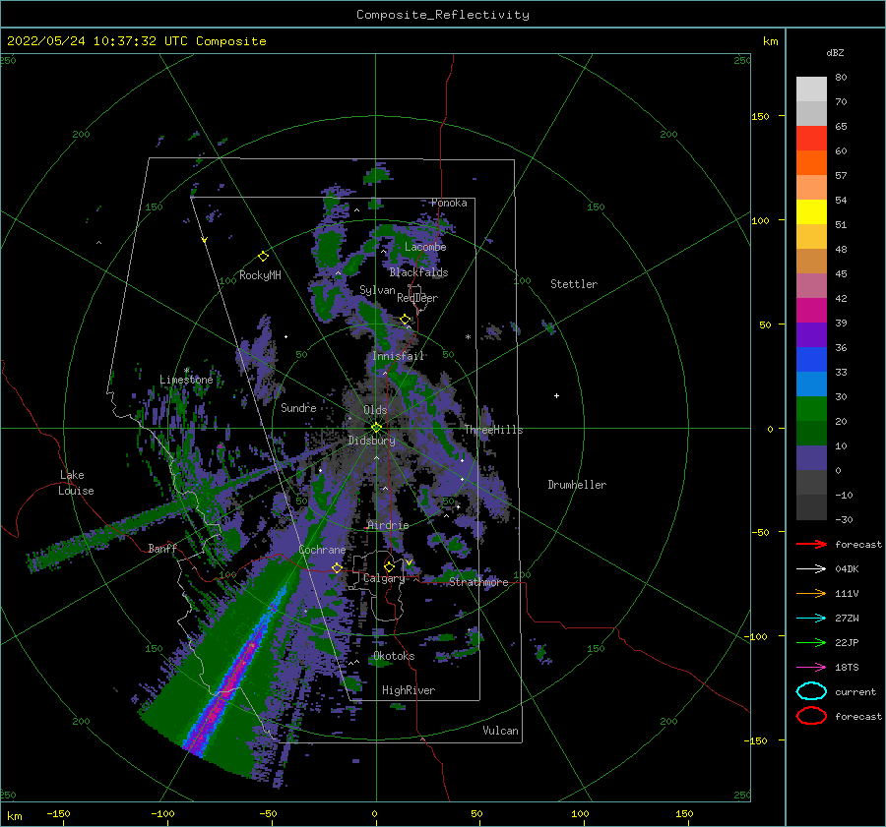Click the Banff label
The width and height of the screenshot is (886, 827).
162,548
